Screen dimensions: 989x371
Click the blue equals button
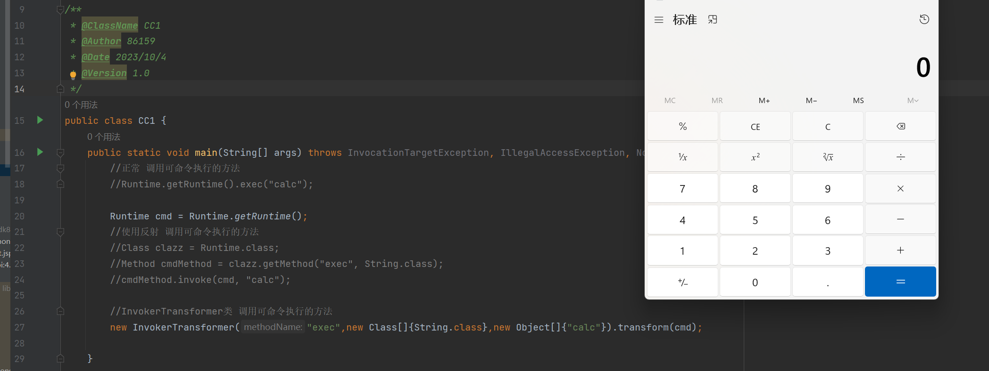point(900,282)
